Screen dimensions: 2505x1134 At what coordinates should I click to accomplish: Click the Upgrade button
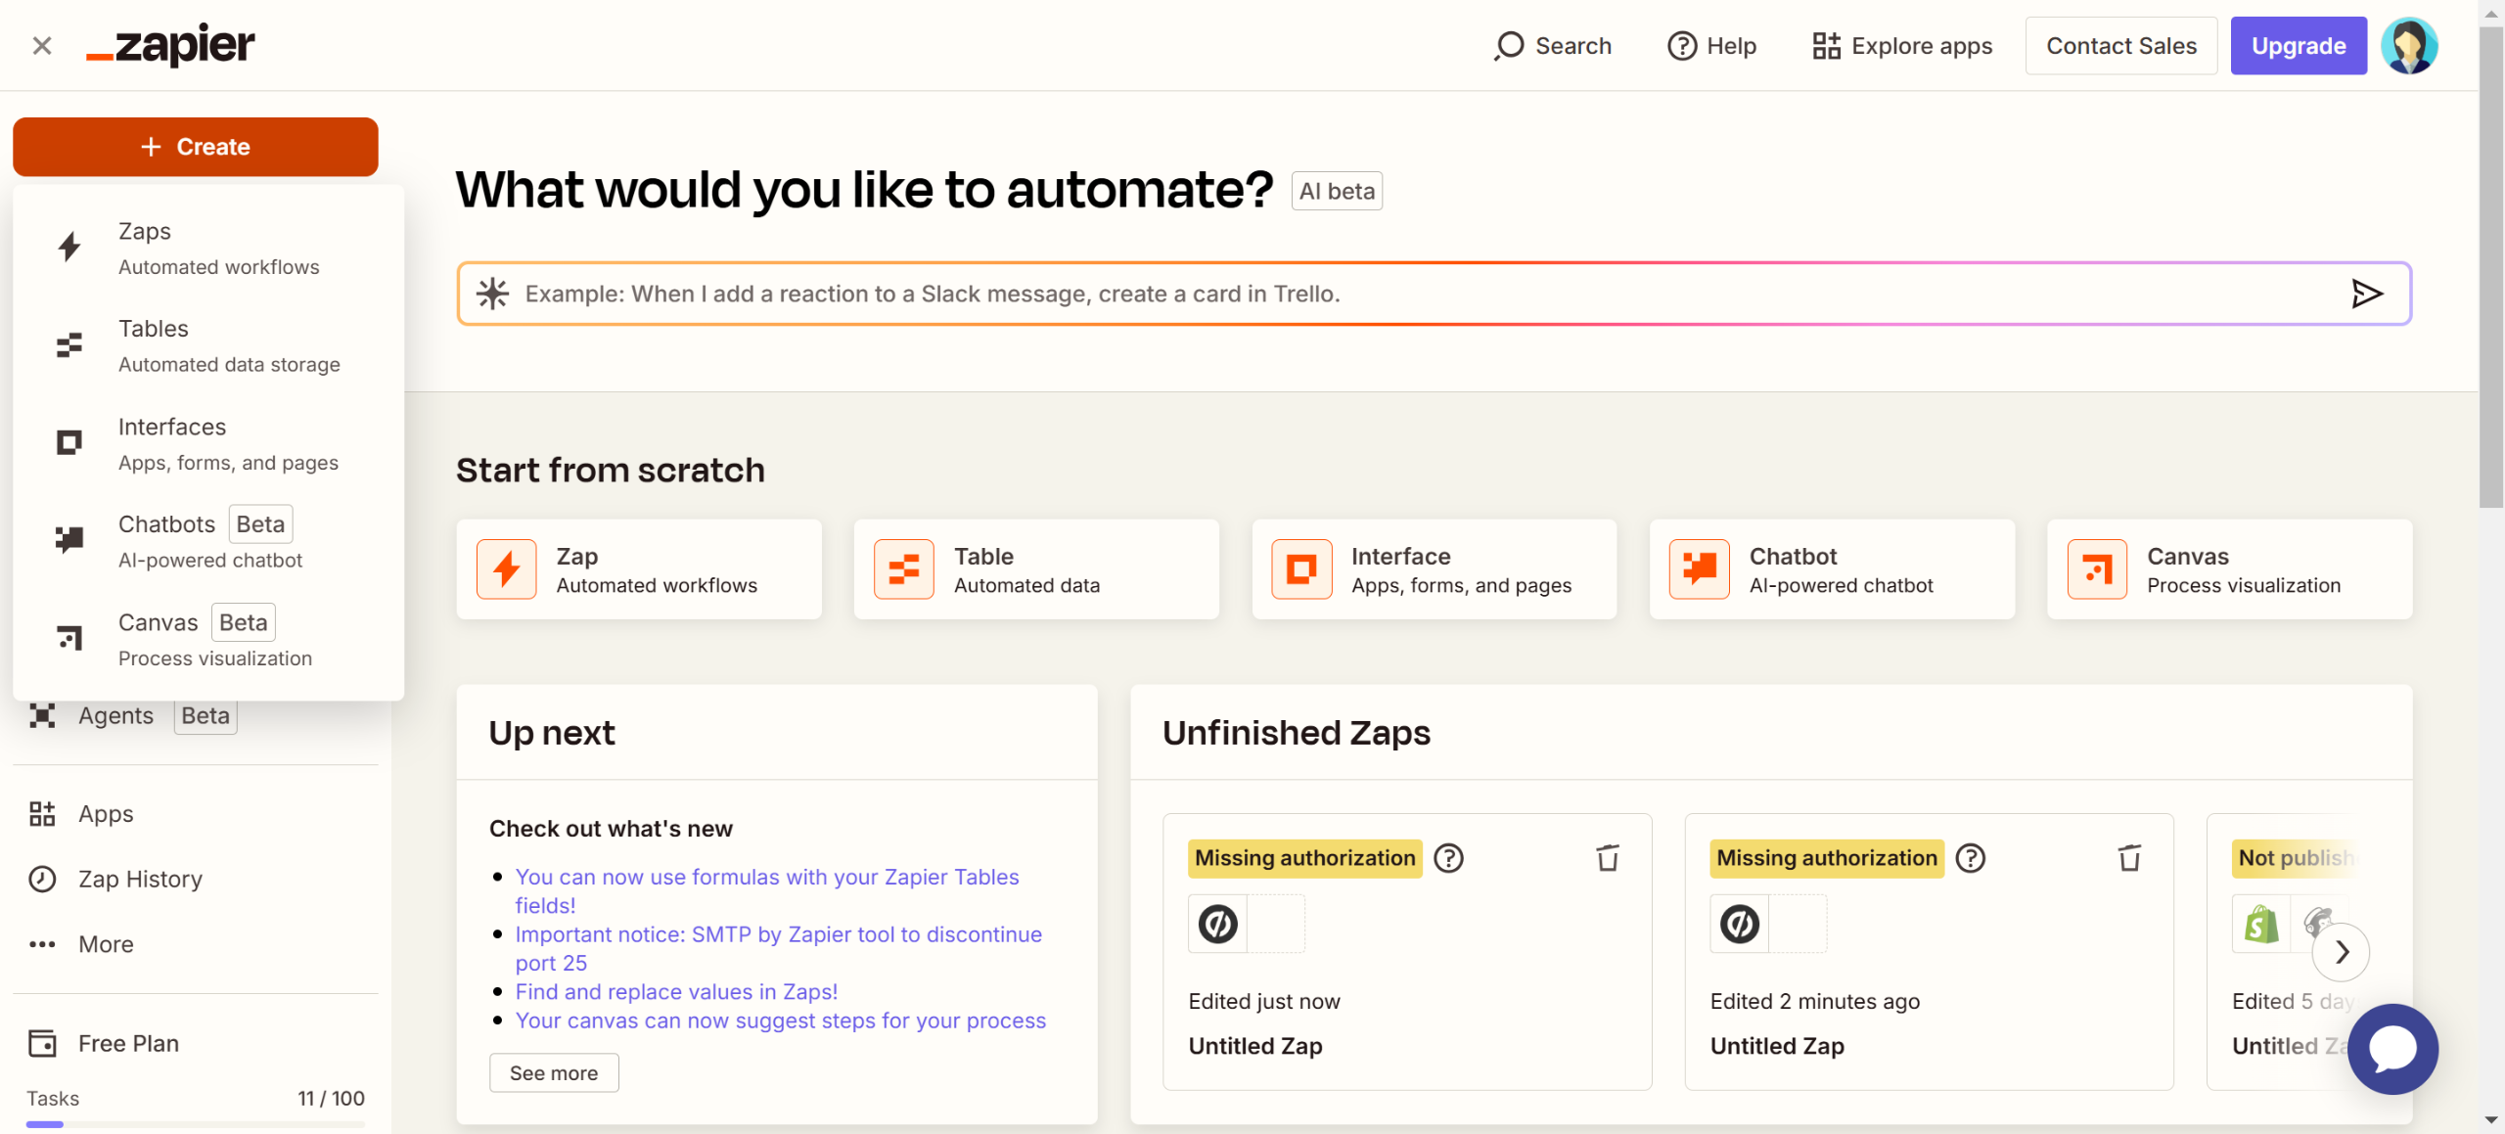[2298, 45]
